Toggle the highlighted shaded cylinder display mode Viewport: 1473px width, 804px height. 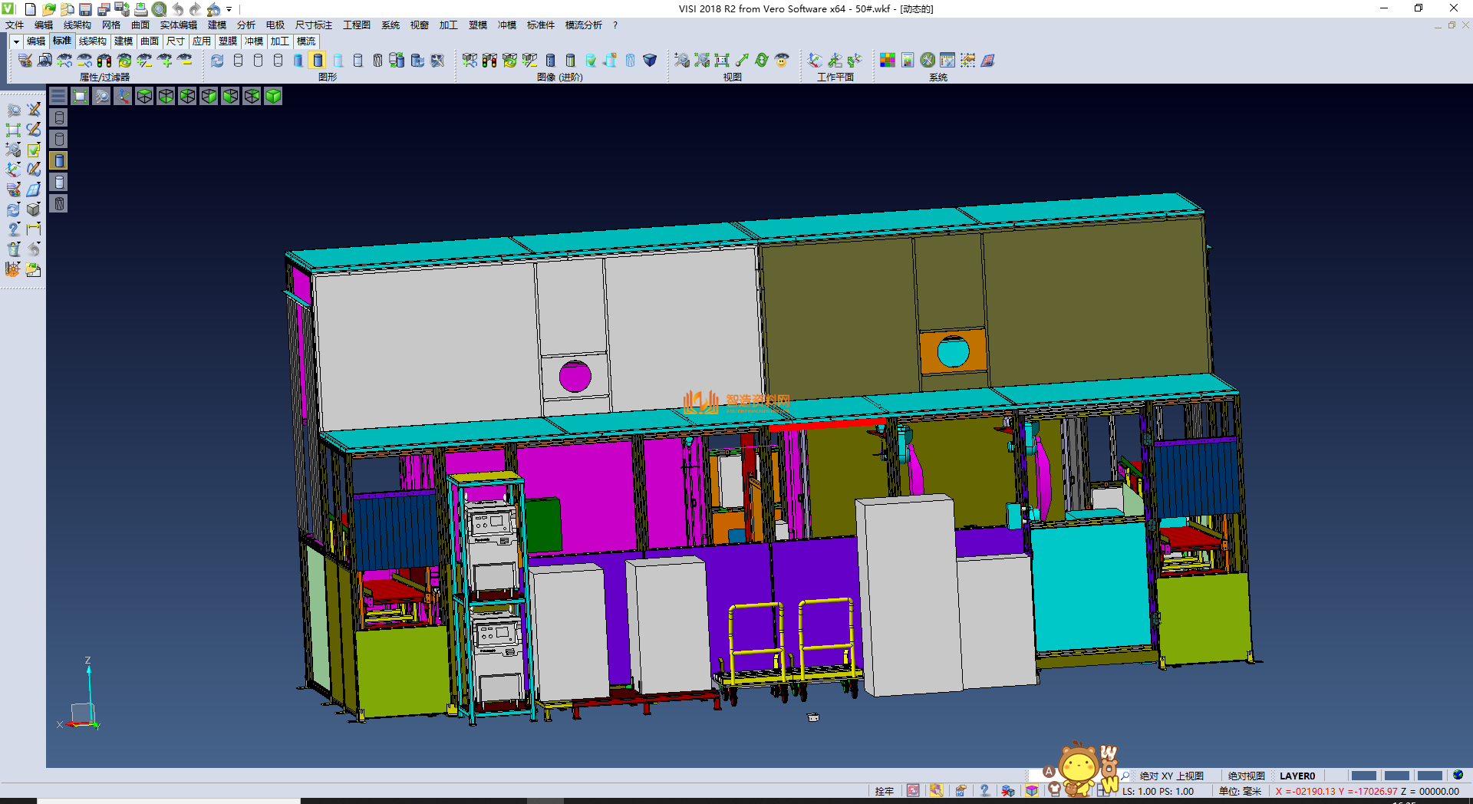318,60
